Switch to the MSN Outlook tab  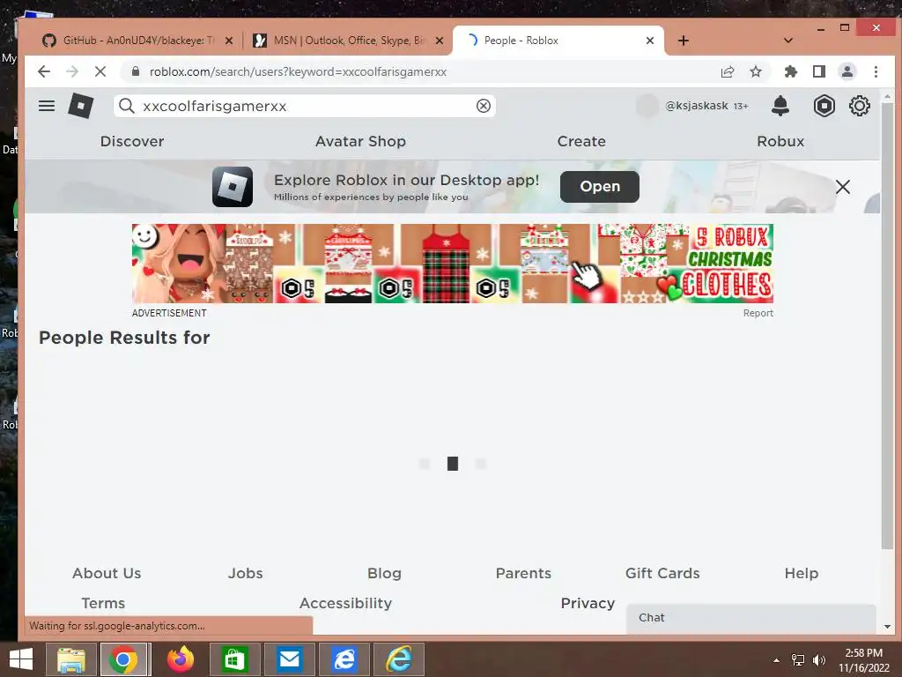pyautogui.click(x=351, y=41)
